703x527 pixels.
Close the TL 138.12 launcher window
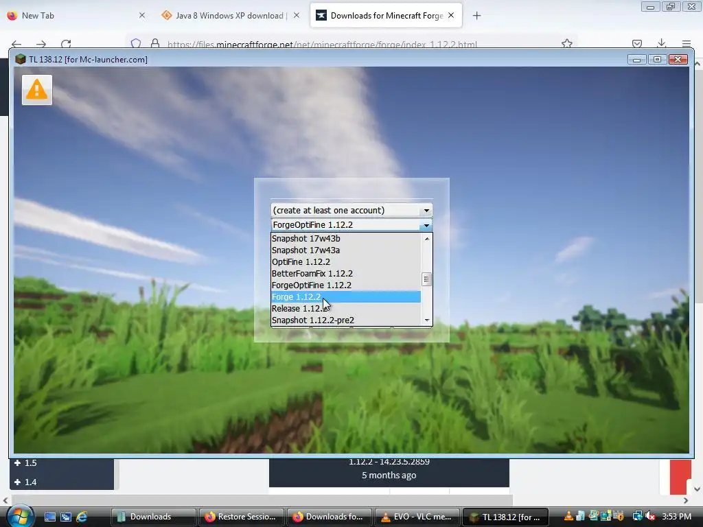pos(678,60)
